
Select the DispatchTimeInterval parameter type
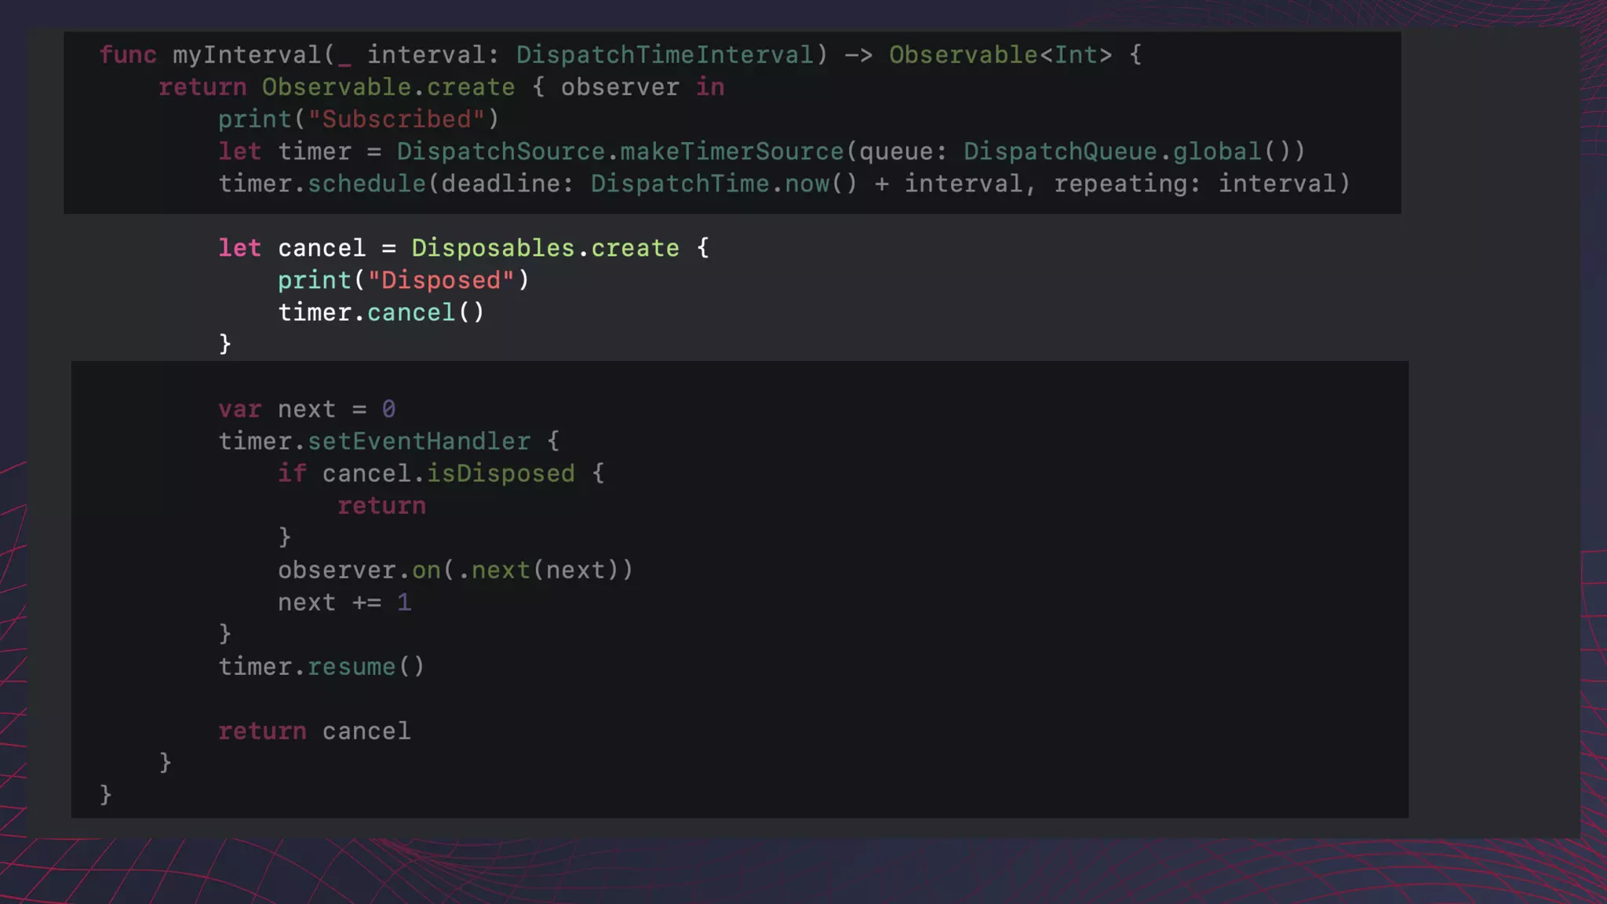[x=665, y=55]
